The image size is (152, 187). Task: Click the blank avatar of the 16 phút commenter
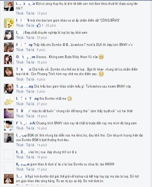click(9, 154)
